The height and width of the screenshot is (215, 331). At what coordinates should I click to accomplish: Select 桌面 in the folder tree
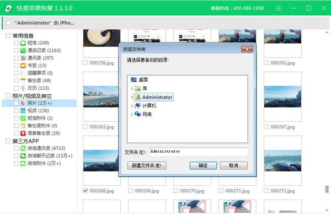[x=143, y=79]
